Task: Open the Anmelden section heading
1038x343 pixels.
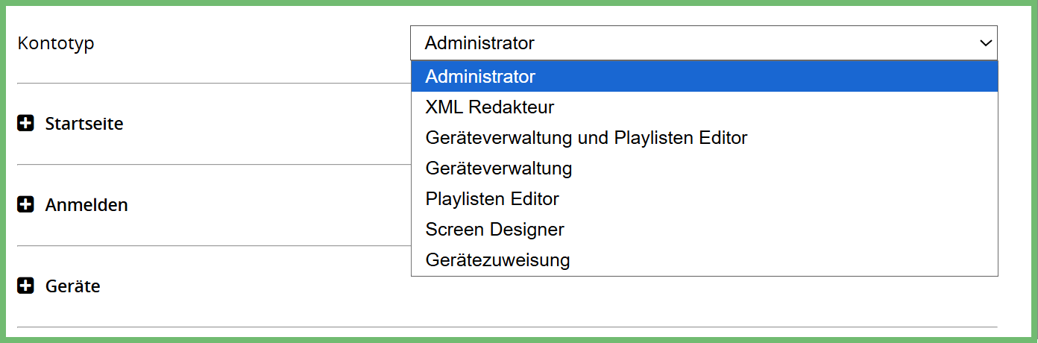Action: coord(86,204)
